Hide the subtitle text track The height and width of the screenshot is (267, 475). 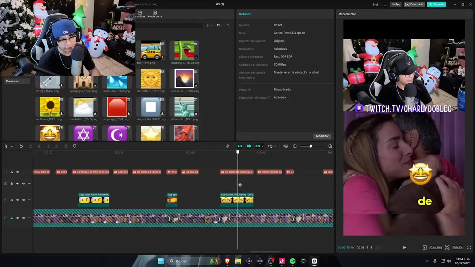[x=17, y=172]
